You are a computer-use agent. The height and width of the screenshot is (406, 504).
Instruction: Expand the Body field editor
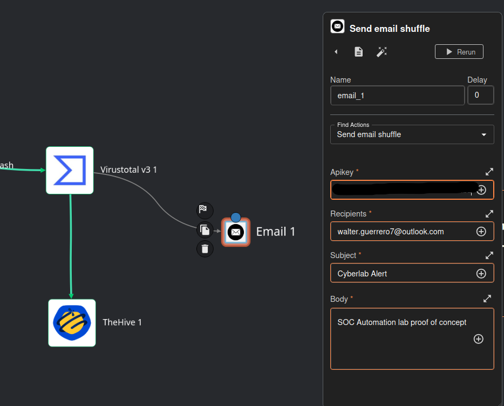(487, 299)
